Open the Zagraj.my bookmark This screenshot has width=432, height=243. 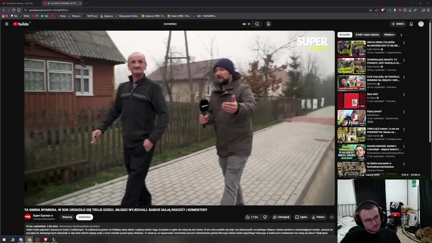tap(107, 16)
